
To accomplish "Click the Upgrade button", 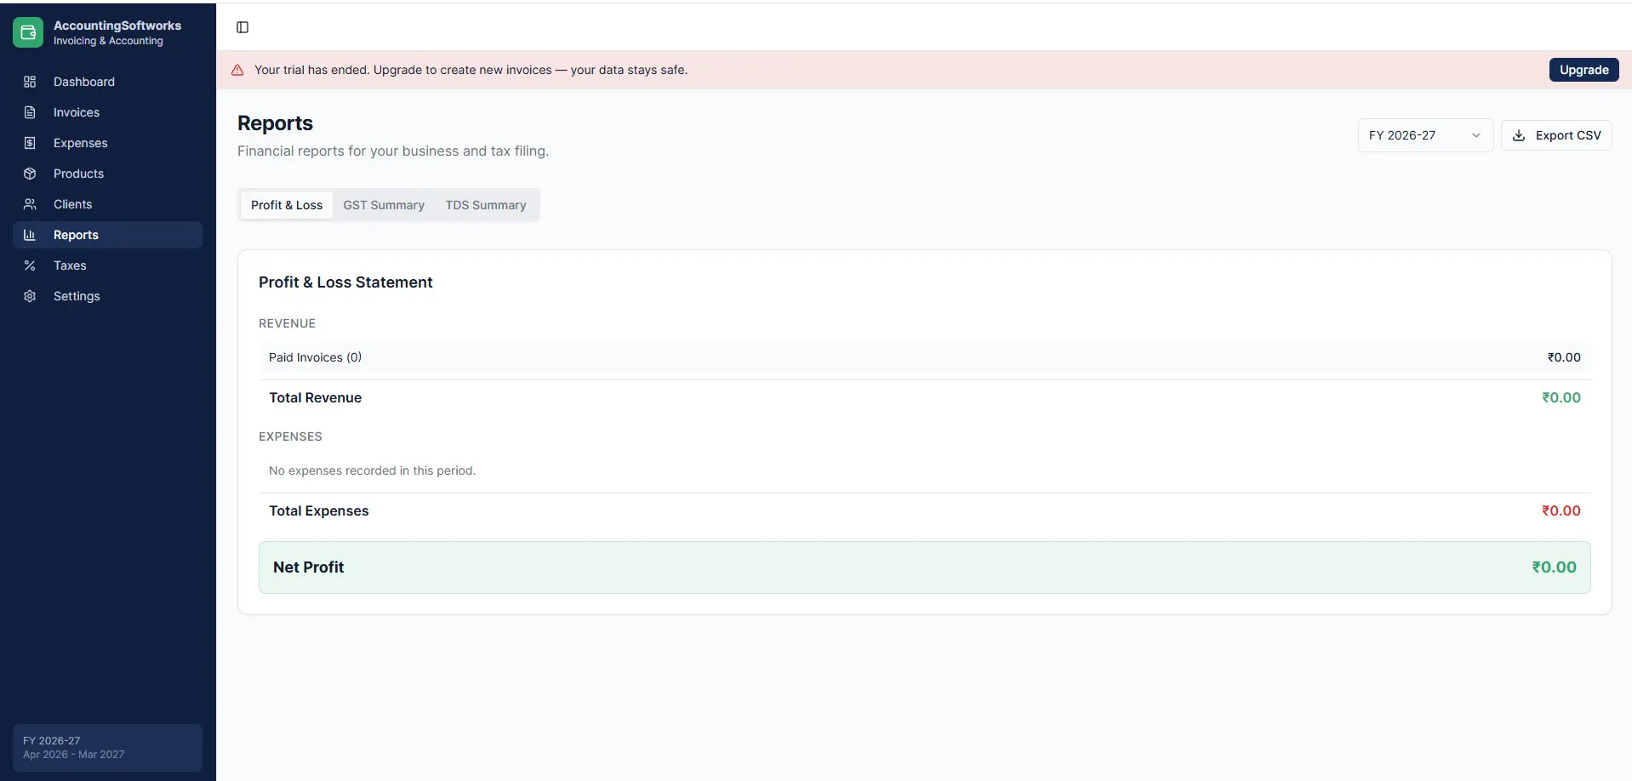I will coord(1583,70).
